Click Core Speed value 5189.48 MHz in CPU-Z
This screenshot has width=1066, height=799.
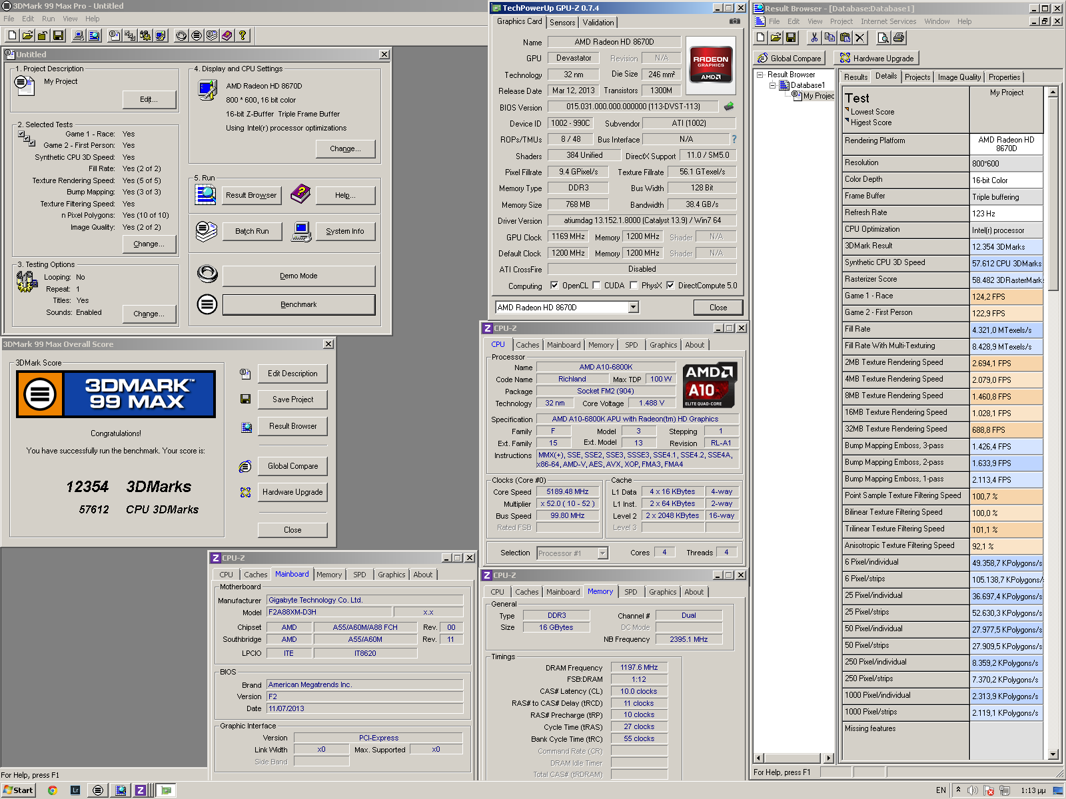[x=568, y=492]
